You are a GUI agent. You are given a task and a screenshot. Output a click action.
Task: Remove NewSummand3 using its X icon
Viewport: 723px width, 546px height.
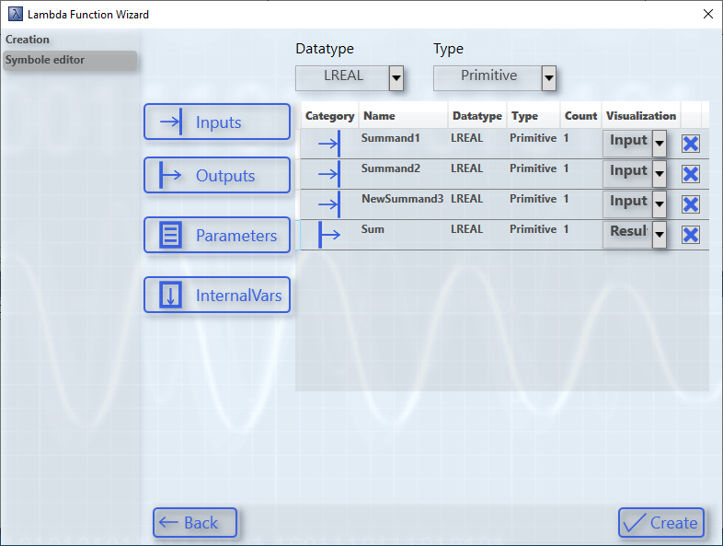(x=690, y=204)
